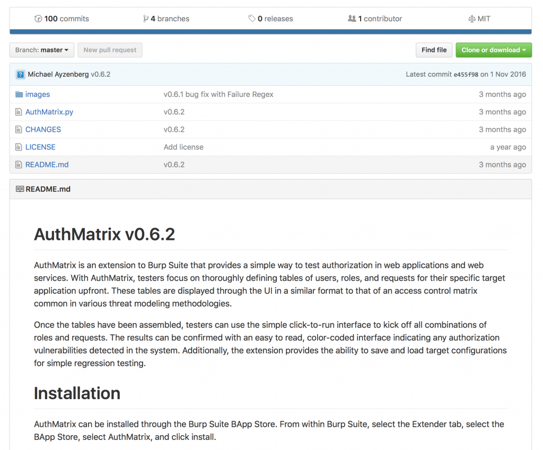Click the 'a year ago' timestamp for LICENSE
This screenshot has width=543, height=450.
(508, 147)
